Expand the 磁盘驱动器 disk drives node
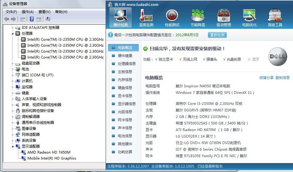293x172 pixels. click(x=13, y=63)
